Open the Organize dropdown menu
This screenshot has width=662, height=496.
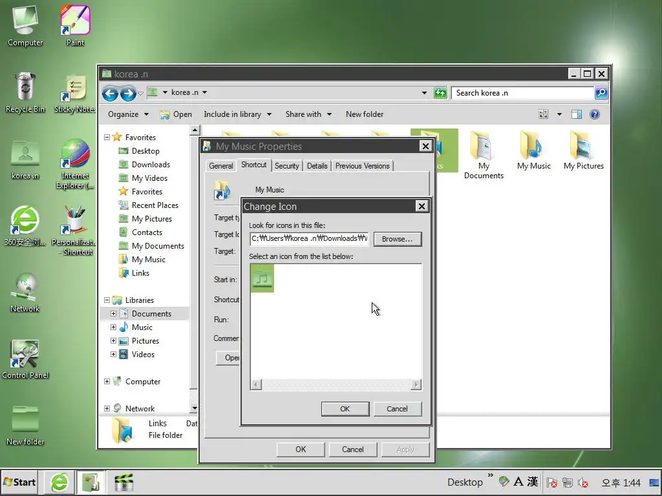[128, 114]
